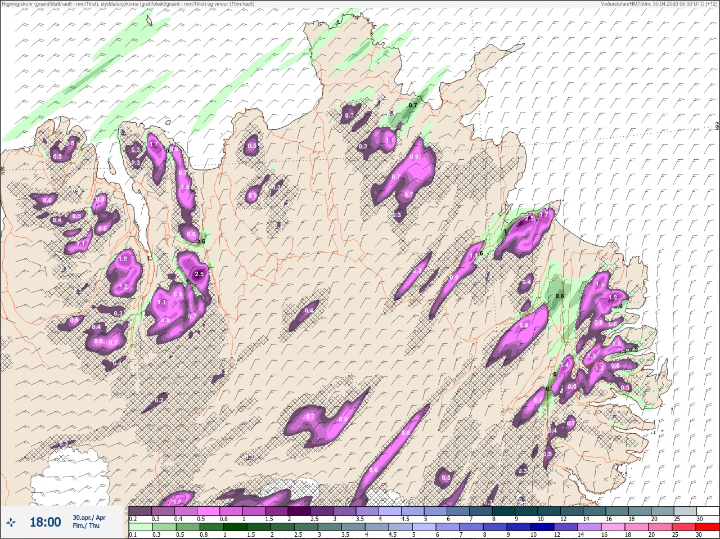Select the palest green 0.1–0.3 swatch, lower legend
The height and width of the screenshot is (539, 720).
[x=141, y=526]
